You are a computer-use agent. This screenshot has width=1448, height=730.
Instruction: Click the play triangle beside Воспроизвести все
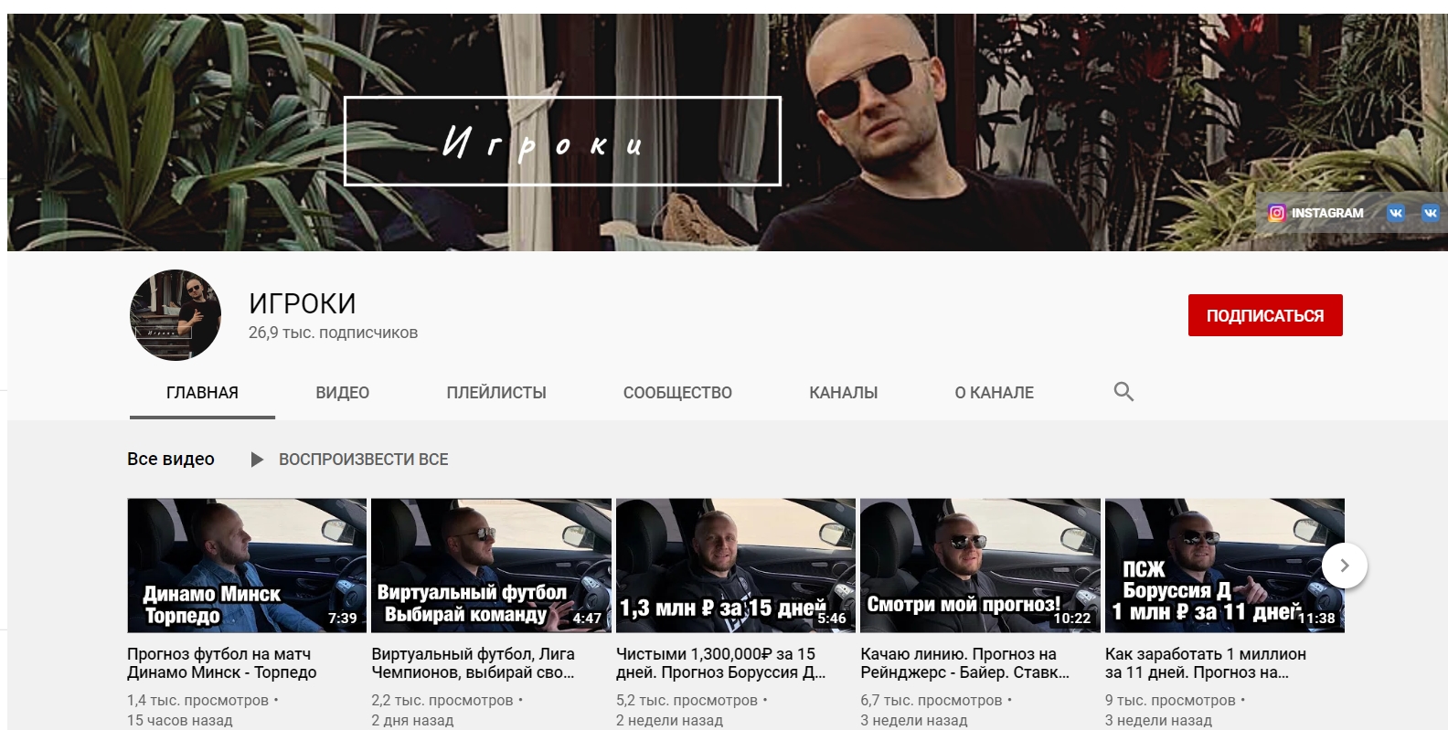(257, 460)
